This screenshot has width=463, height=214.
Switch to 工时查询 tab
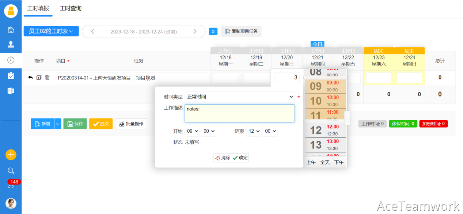tap(71, 8)
